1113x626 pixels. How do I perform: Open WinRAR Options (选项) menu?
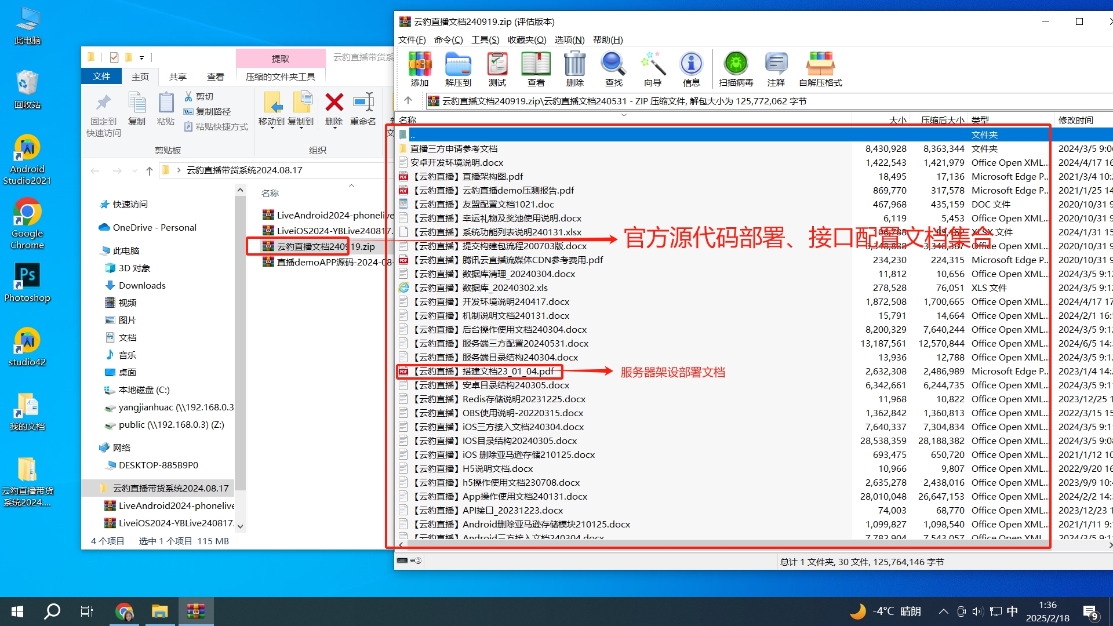[569, 39]
